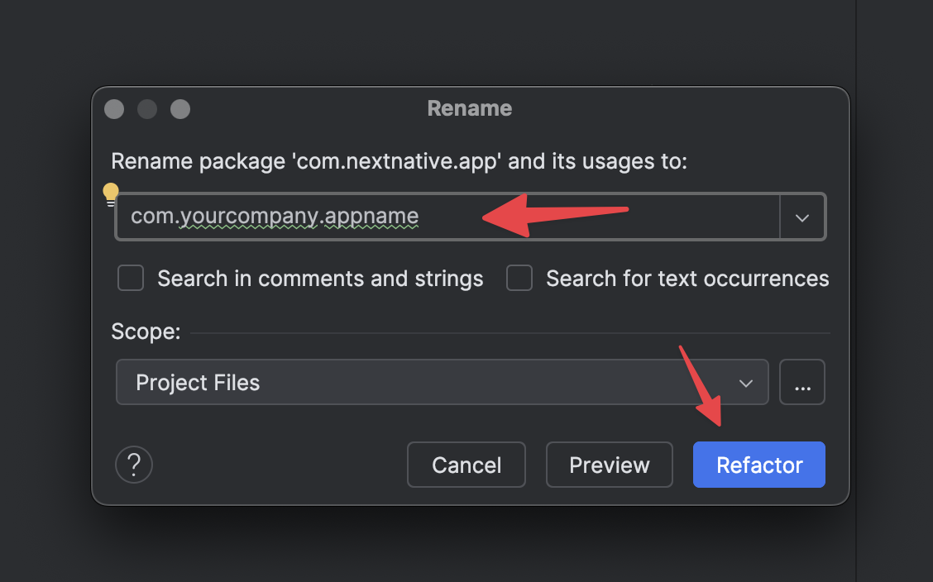This screenshot has height=582, width=933.
Task: Click the chevron arrow on Project Files dropdown
Action: pos(745,383)
